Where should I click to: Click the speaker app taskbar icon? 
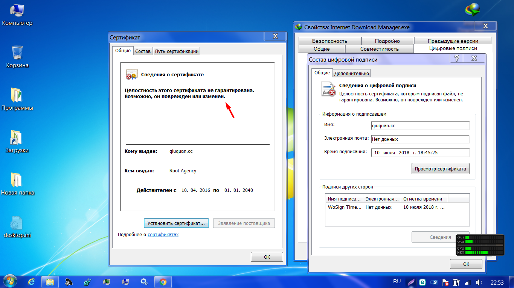[69, 281]
